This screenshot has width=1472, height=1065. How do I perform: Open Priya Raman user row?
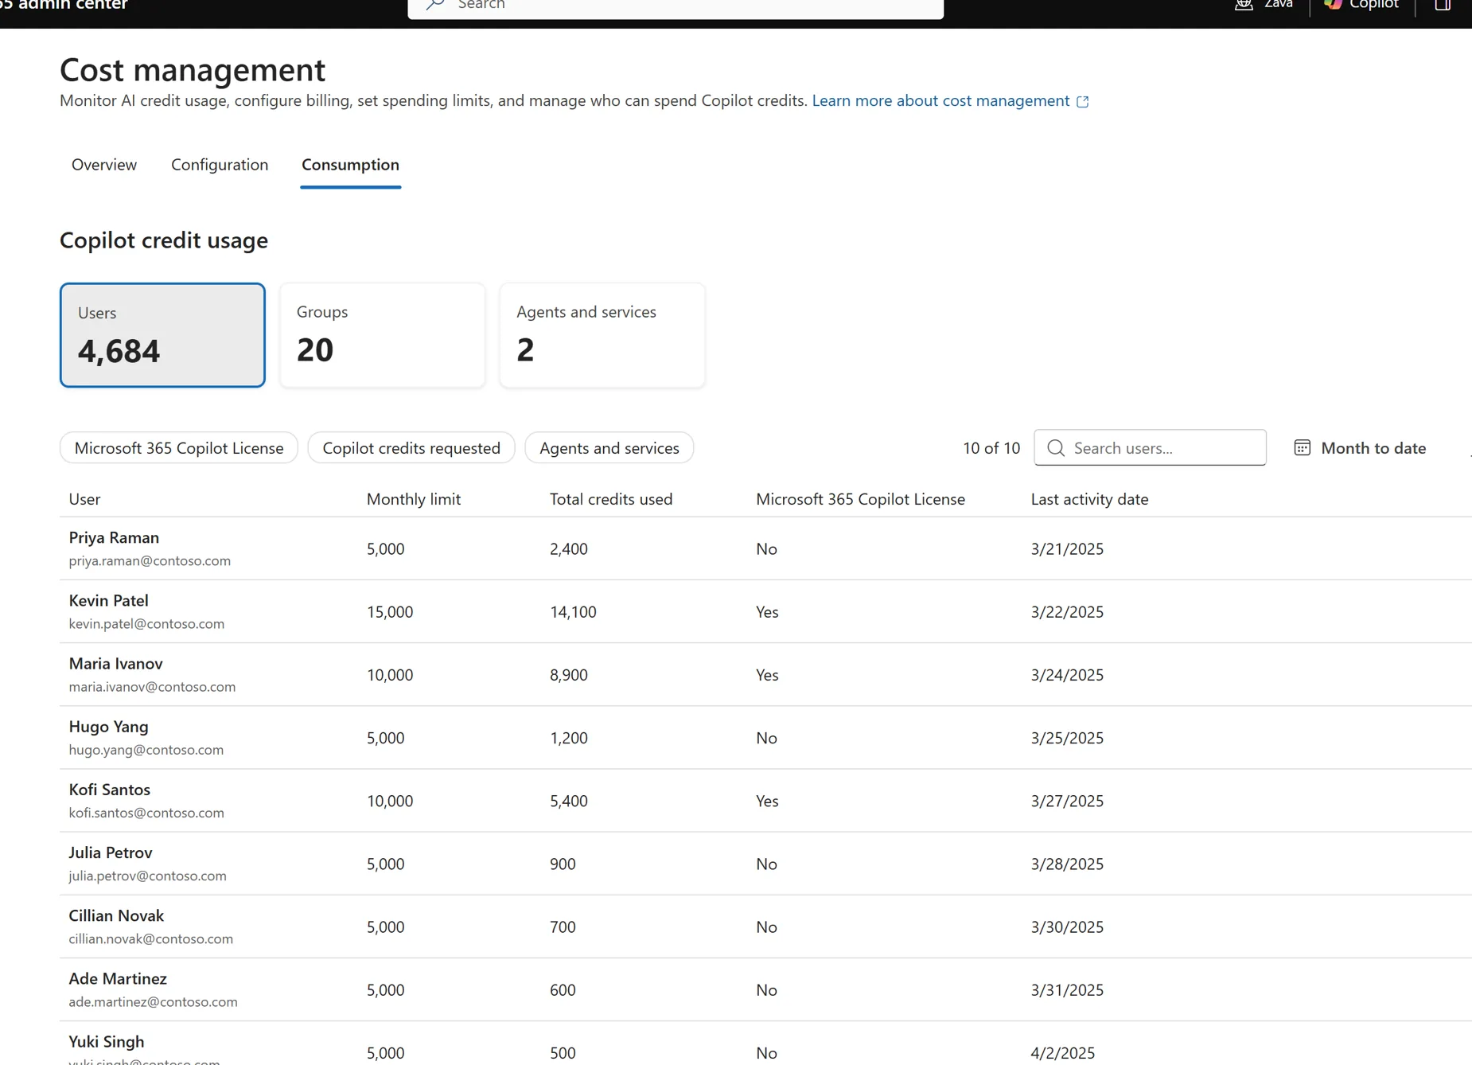click(x=765, y=548)
